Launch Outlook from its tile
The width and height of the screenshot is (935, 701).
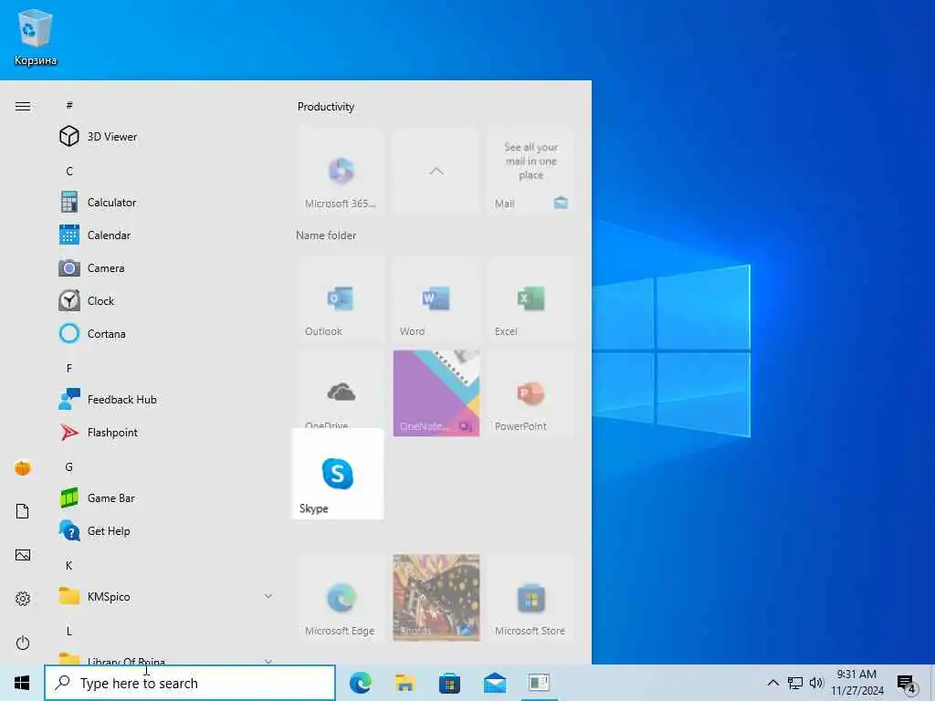click(341, 299)
